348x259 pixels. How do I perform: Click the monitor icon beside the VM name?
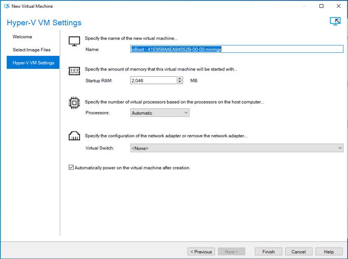(x=74, y=41)
